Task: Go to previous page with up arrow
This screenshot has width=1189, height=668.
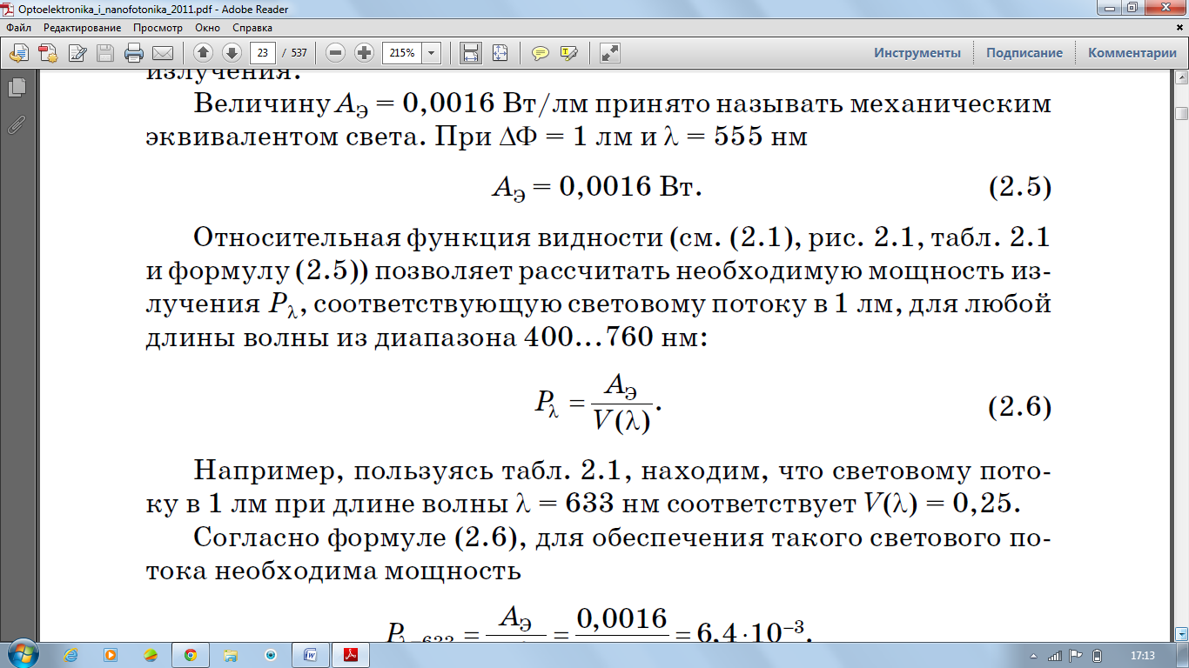Action: [x=204, y=53]
